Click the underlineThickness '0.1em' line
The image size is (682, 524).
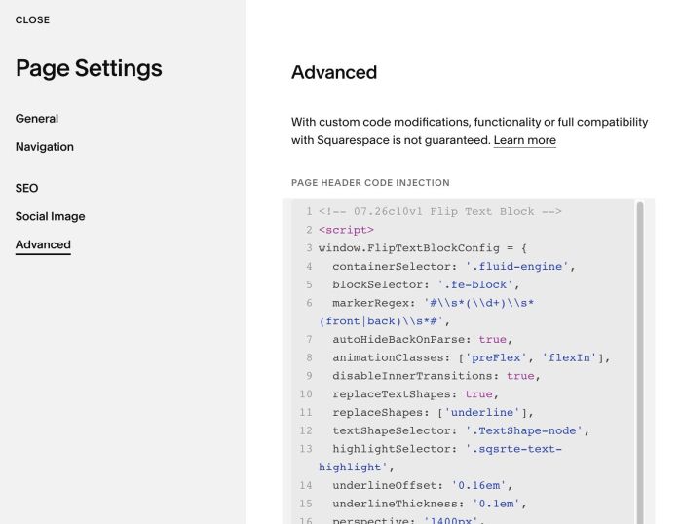(430, 504)
